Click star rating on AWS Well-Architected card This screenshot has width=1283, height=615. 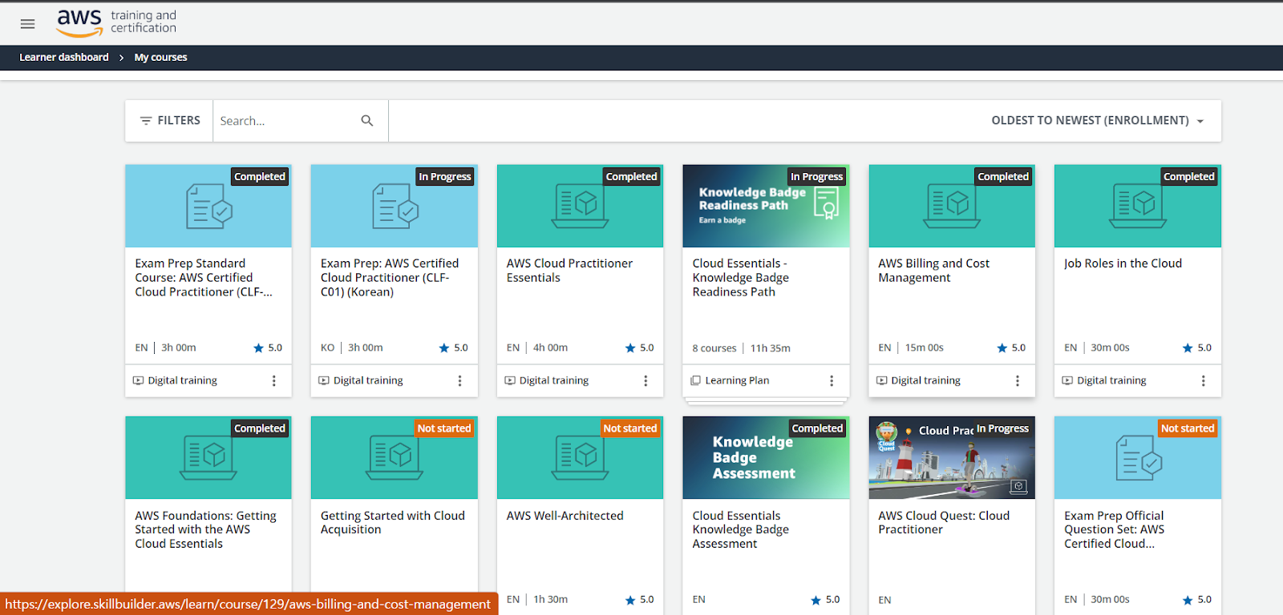coord(640,600)
